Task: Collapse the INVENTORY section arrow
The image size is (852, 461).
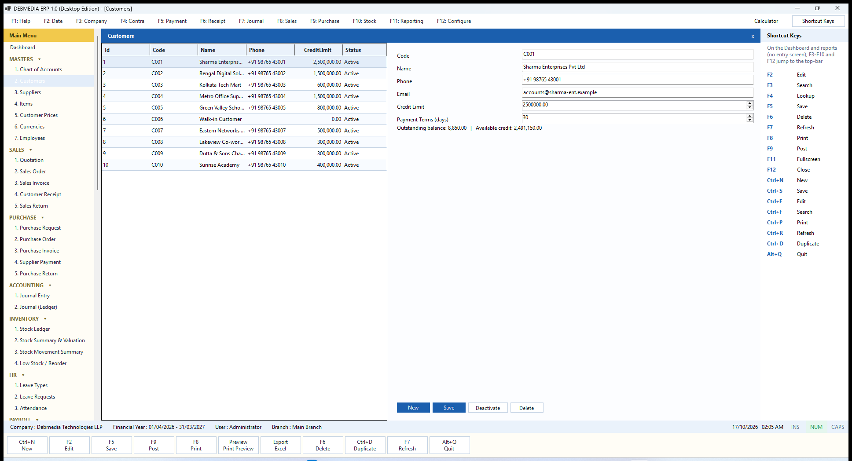Action: (x=45, y=319)
